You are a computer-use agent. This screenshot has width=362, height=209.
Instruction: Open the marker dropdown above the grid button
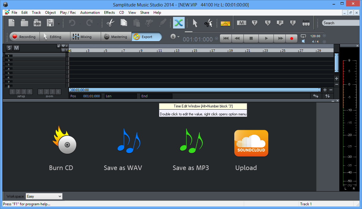pyautogui.click(x=64, y=46)
